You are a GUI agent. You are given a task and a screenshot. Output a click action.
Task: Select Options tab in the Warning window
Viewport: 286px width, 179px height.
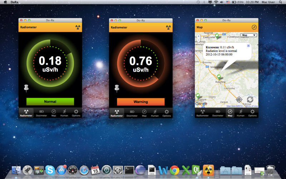pyautogui.click(x=167, y=113)
